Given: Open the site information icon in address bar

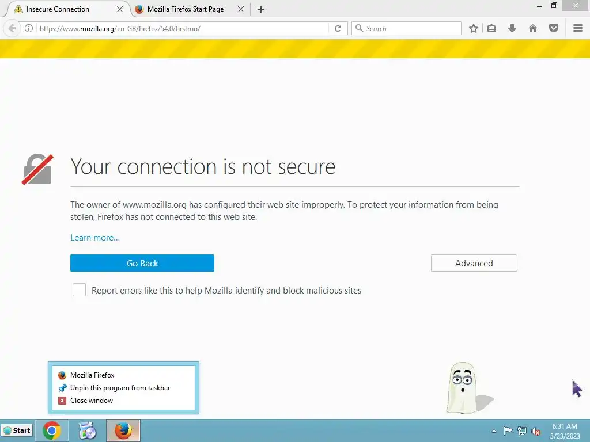Looking at the screenshot, I should 29,29.
